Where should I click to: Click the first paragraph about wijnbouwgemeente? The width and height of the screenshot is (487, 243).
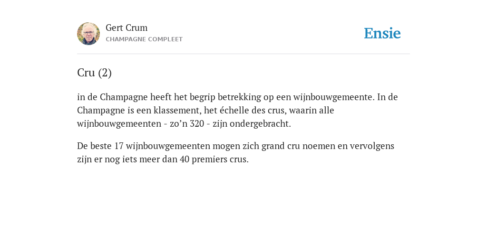(x=237, y=110)
